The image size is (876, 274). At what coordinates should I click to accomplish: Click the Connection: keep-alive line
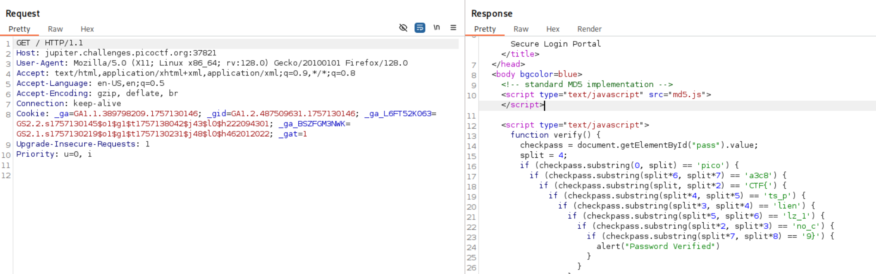(69, 104)
